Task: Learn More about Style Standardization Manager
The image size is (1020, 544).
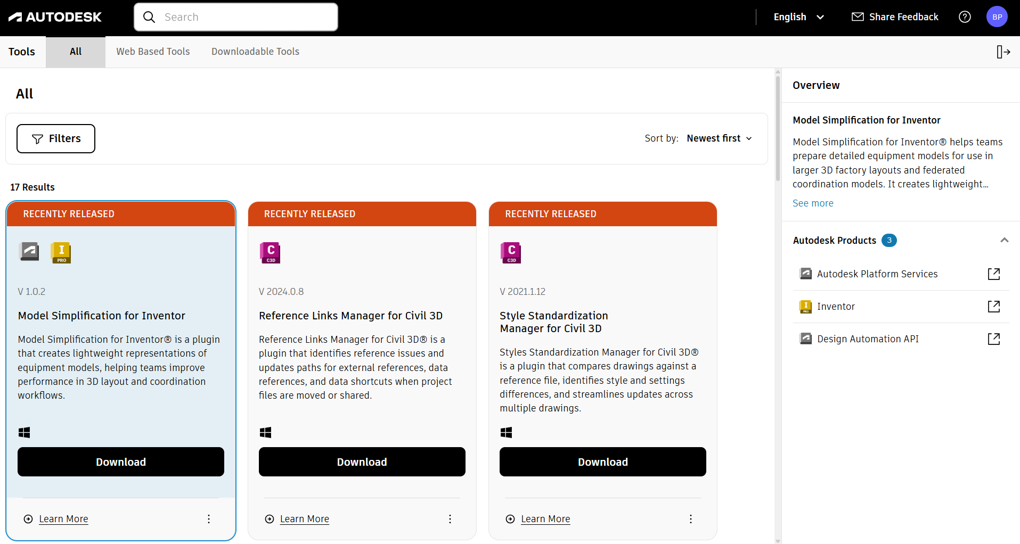Action: 545,519
